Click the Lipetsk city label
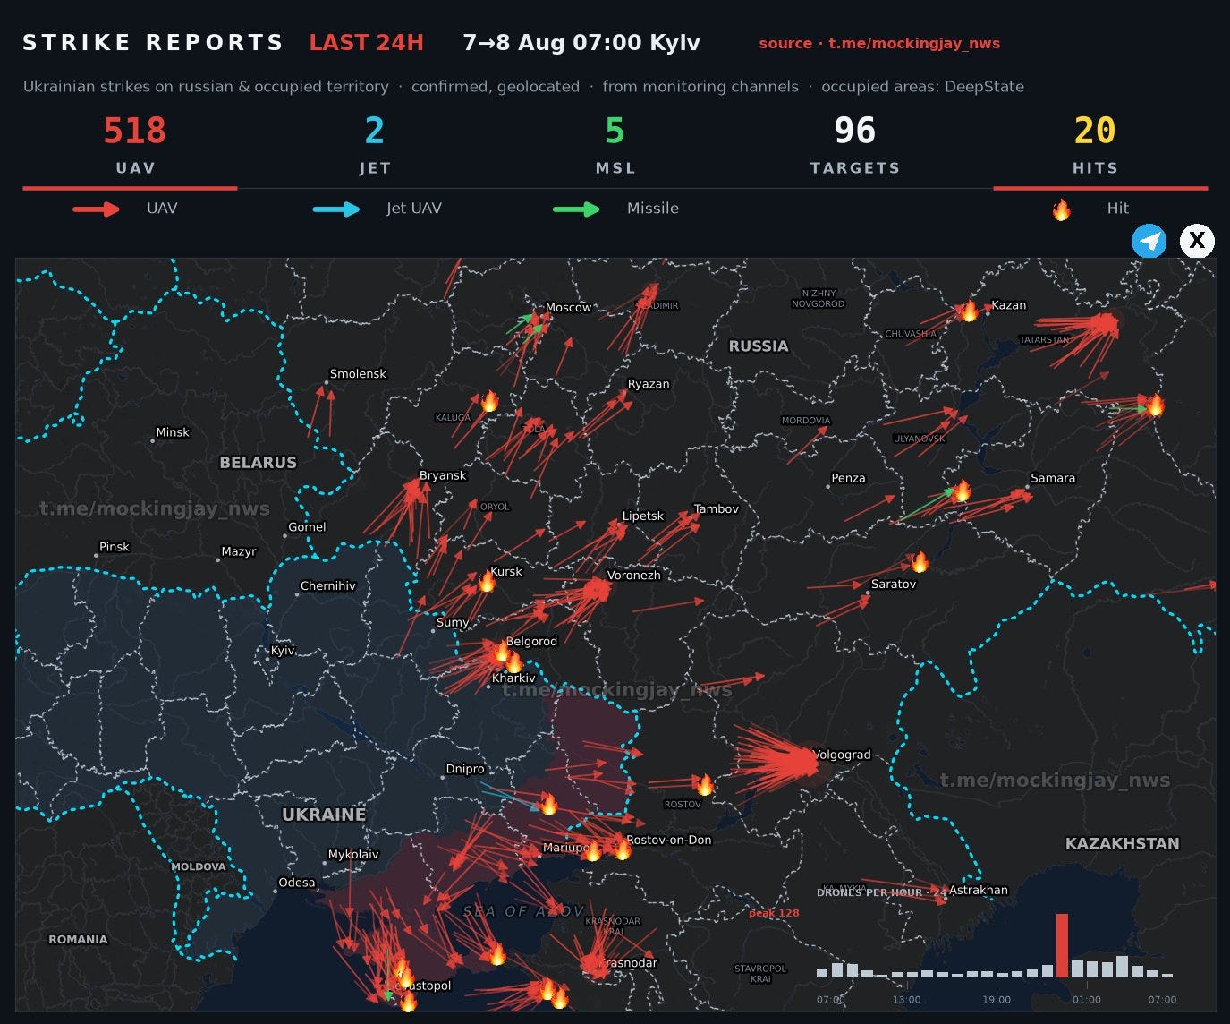Viewport: 1230px width, 1024px height. coord(643,516)
